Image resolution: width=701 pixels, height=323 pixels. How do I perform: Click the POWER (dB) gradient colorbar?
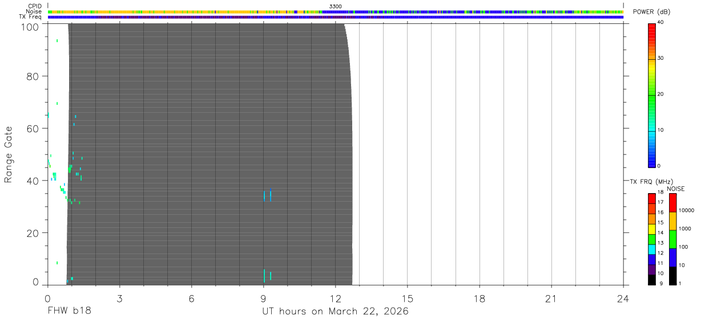651,95
